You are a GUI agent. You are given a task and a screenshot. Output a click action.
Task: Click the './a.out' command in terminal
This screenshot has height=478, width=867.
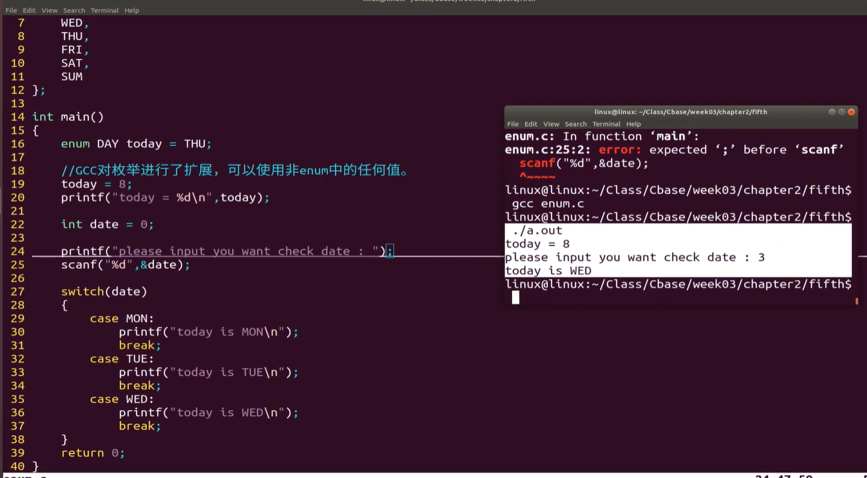(537, 231)
